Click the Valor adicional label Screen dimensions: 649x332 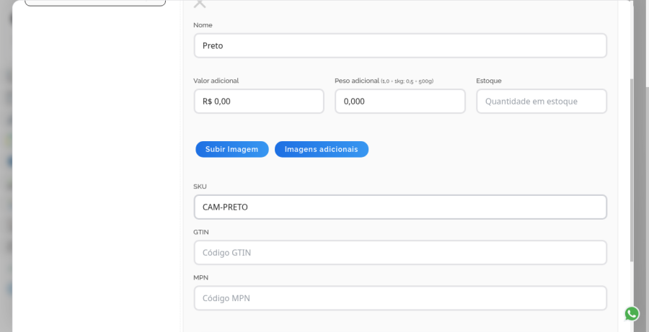(x=216, y=81)
